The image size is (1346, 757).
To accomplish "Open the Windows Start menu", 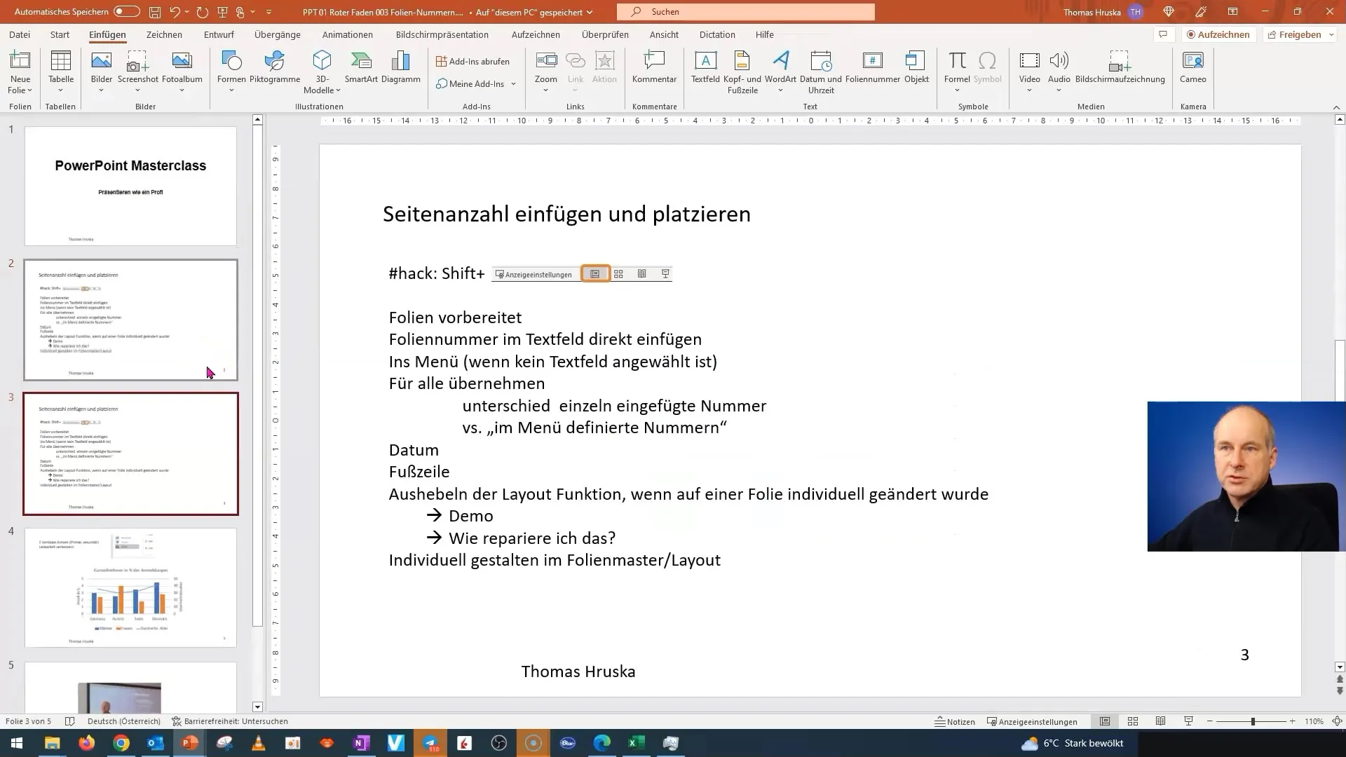I will (17, 743).
